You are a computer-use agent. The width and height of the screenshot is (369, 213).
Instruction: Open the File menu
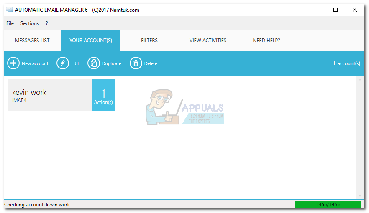point(10,23)
